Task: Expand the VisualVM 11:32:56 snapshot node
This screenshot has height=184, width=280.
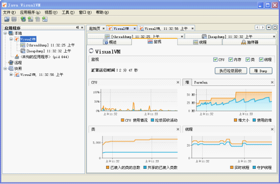Action: [11, 74]
